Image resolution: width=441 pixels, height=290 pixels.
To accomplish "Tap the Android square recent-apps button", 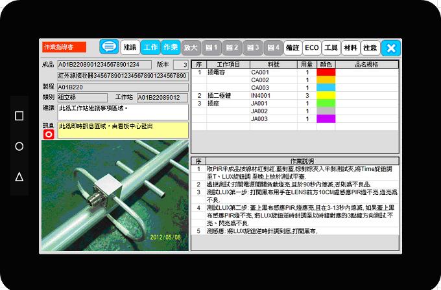I will coord(19,116).
